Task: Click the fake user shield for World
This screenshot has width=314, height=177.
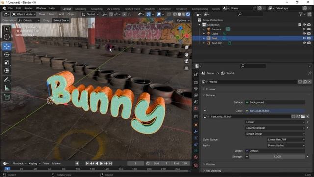Action: 300,82
